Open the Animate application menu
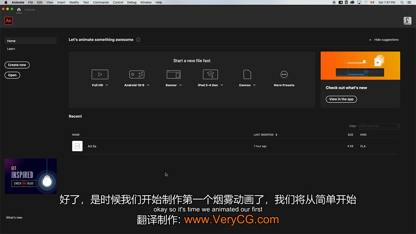 18,2
